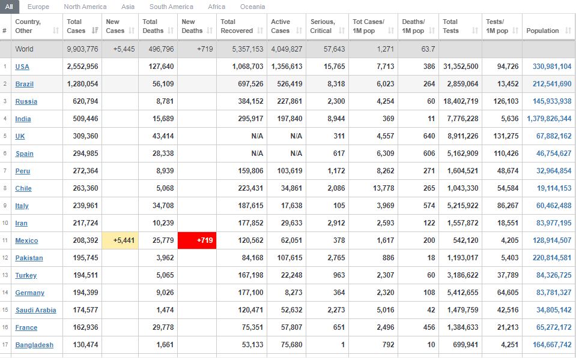
Task: Open the Saudi Arabia country link
Action: point(35,310)
